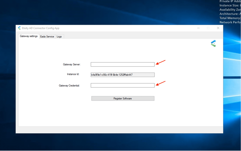The image size is (241, 151).
Task: Click the Architecture desktop info line
Action: (230, 14)
